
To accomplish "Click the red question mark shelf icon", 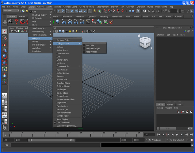I will [17, 22].
